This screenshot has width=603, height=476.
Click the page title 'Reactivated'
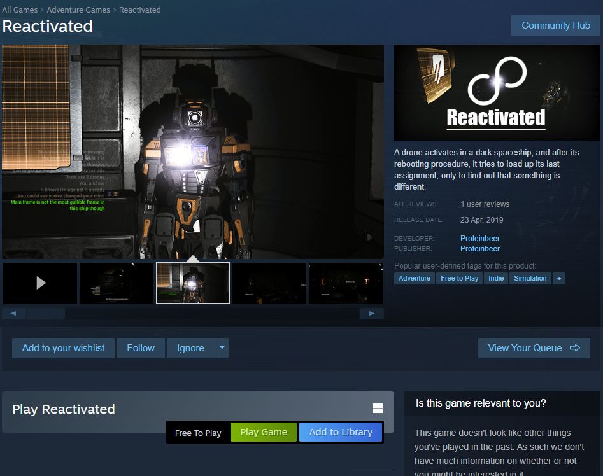(47, 26)
